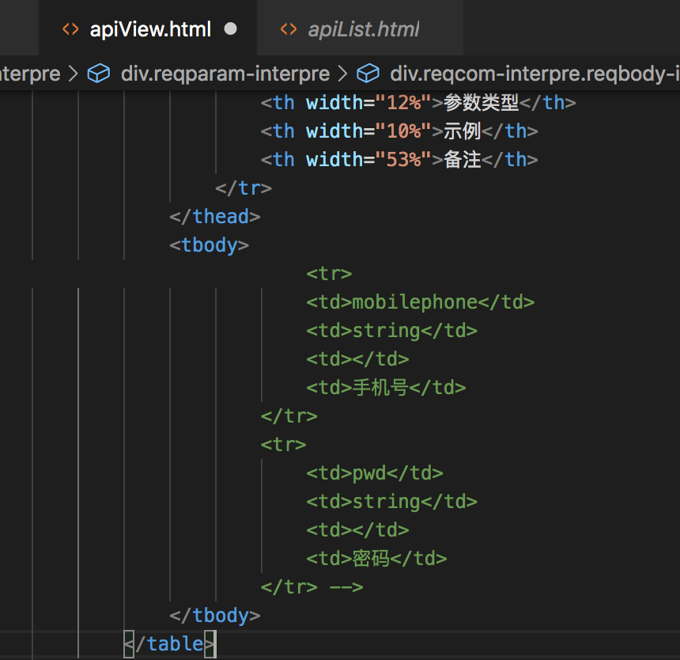Place cursor on the closing </tbody> tag
The image size is (680, 660).
pos(215,616)
